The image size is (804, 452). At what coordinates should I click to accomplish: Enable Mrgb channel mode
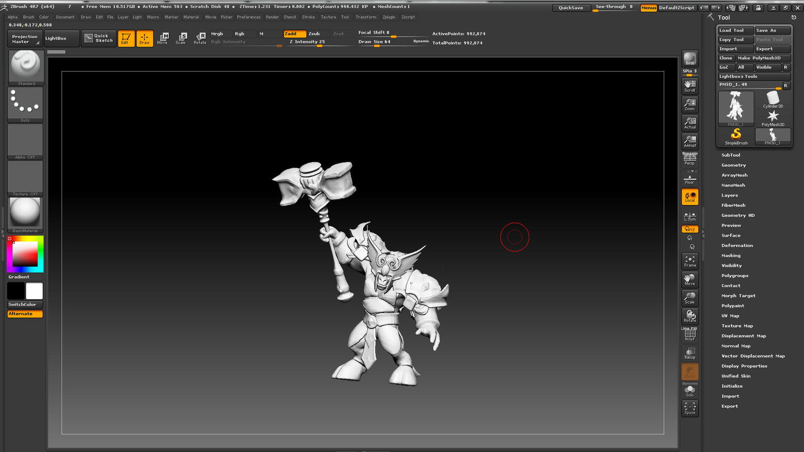pyautogui.click(x=220, y=34)
